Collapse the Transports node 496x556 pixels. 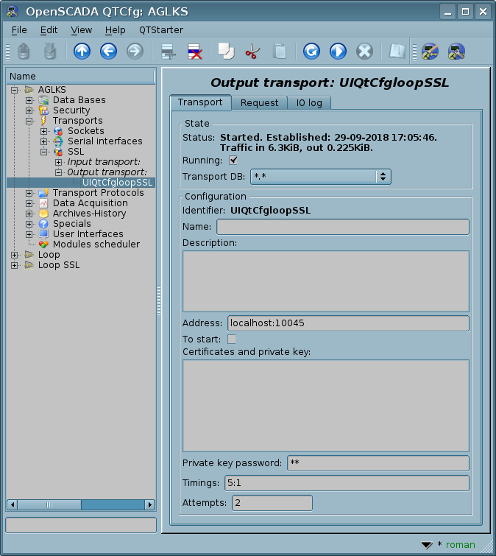click(29, 121)
